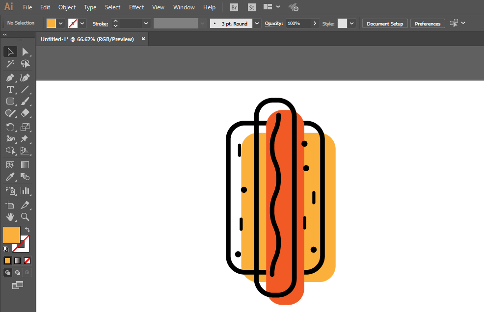The width and height of the screenshot is (484, 312).
Task: Switch to the Untitled-1 document tab
Action: 87,39
